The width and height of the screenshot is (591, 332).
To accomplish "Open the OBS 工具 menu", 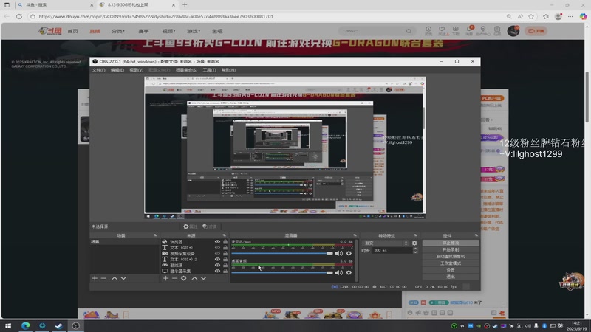I will click(209, 70).
